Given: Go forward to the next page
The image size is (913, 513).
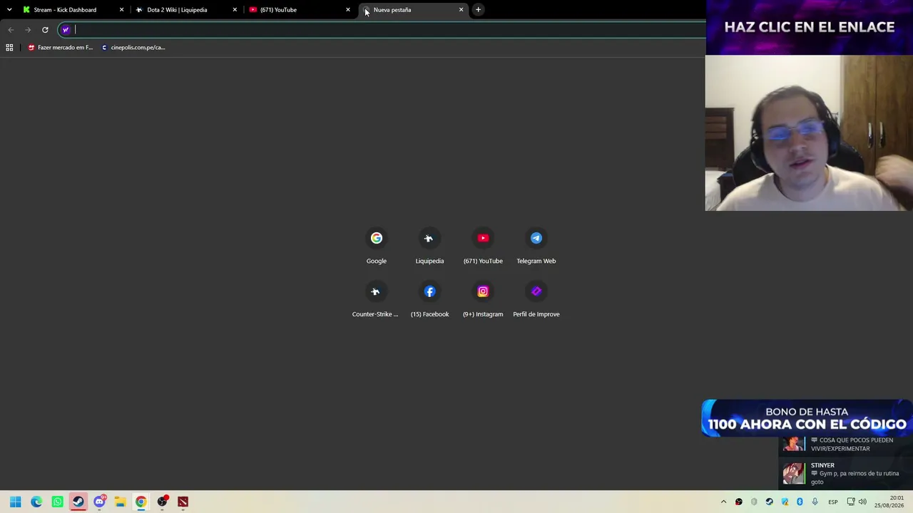Looking at the screenshot, I should pyautogui.click(x=28, y=30).
